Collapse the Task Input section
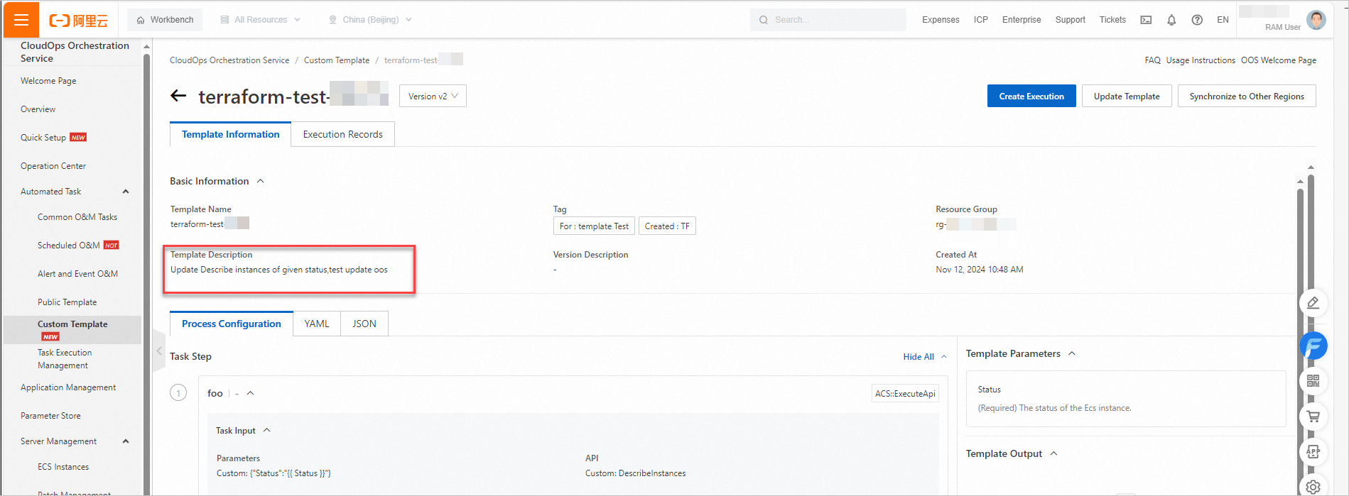Screen dimensions: 1349x496 point(267,430)
